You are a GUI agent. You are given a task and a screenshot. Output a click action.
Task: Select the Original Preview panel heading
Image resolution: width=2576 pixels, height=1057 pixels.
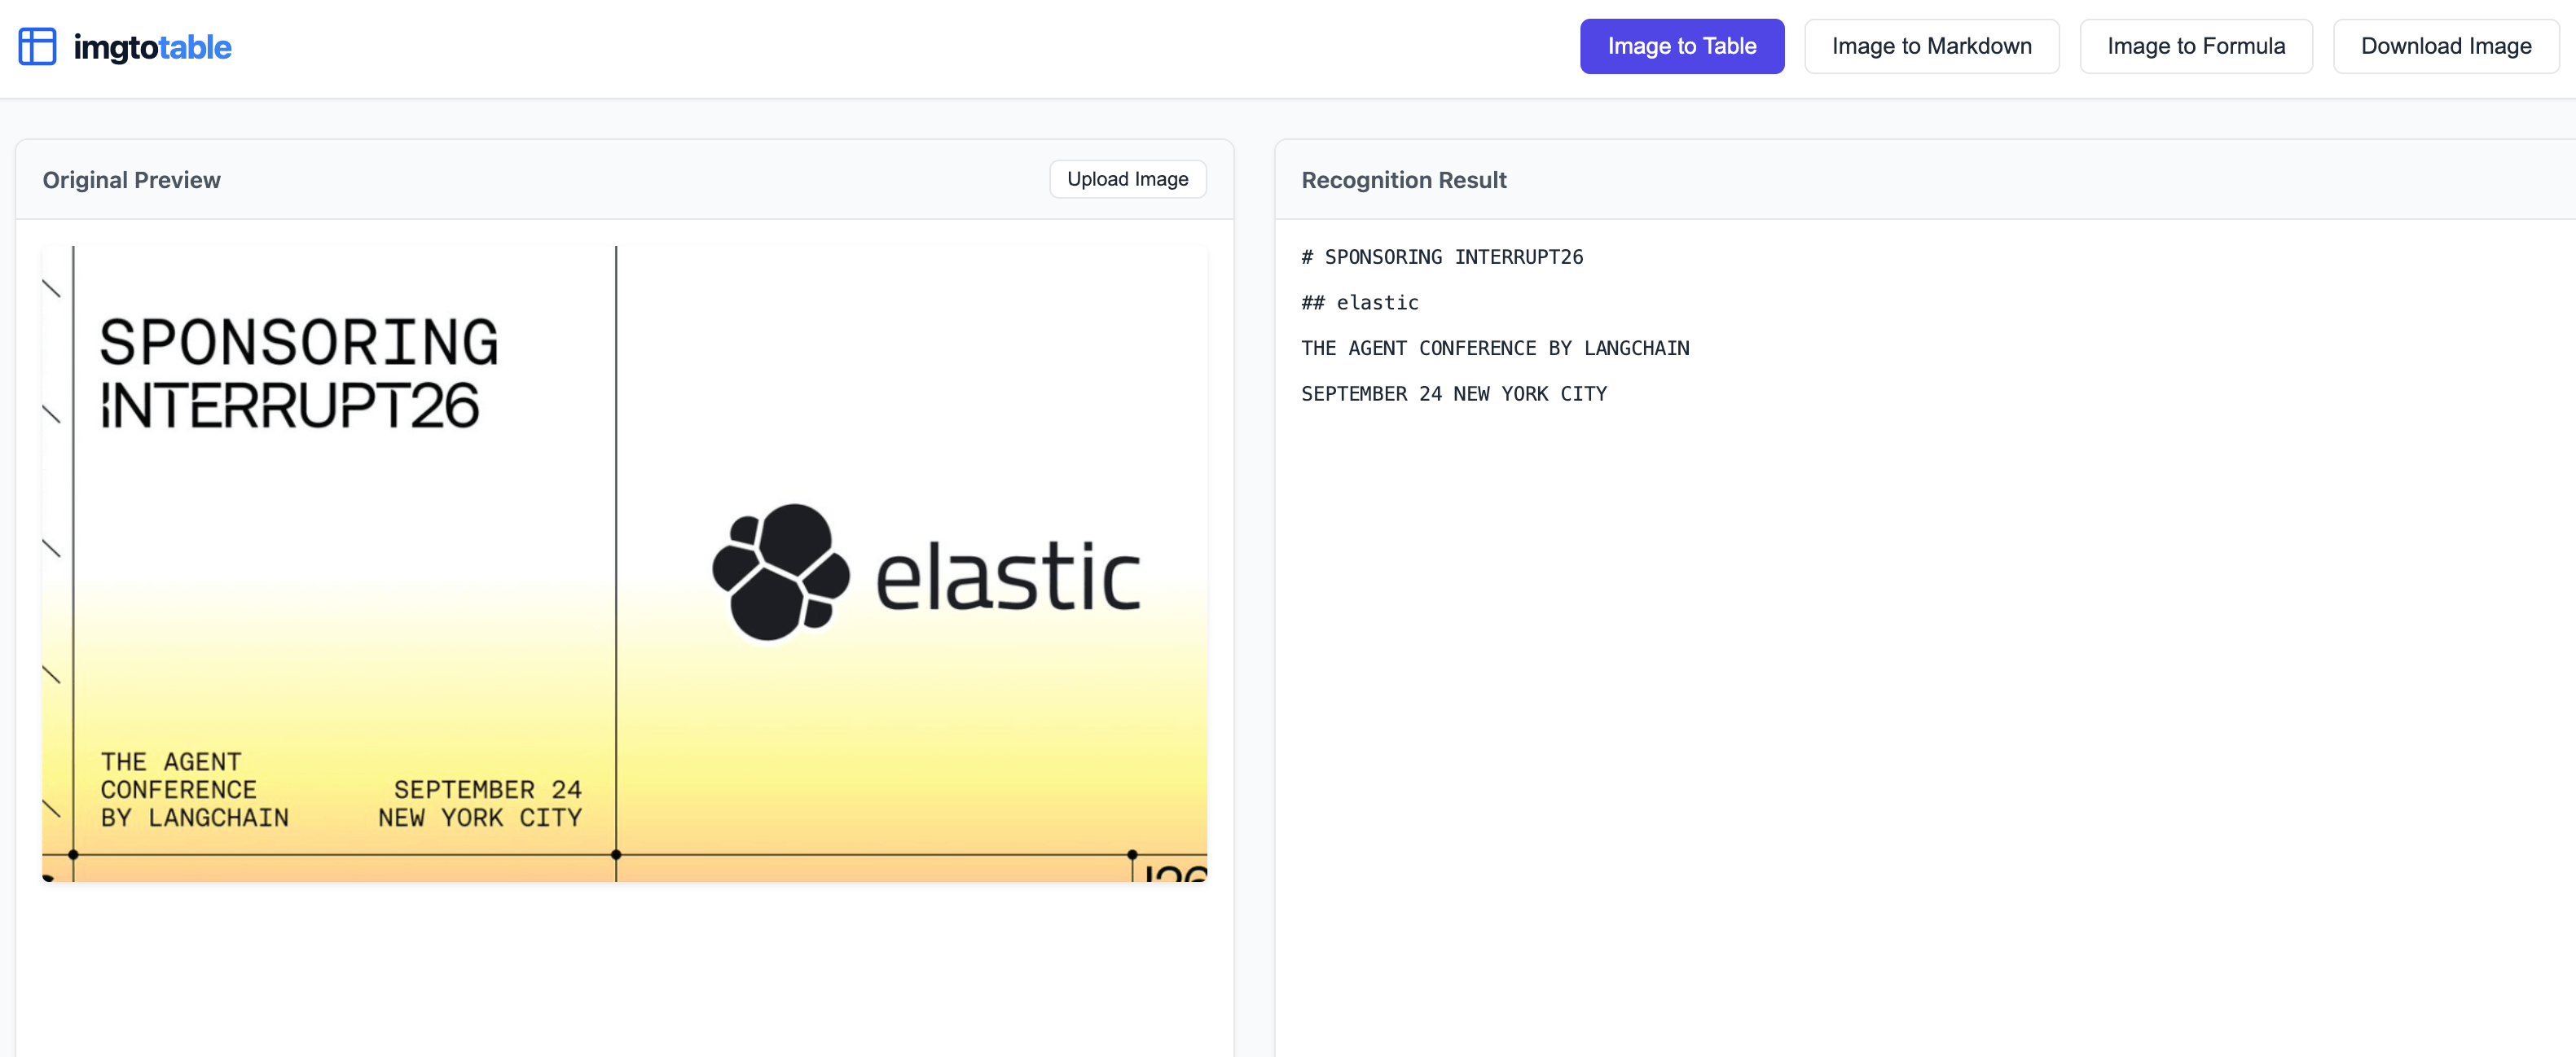(131, 180)
